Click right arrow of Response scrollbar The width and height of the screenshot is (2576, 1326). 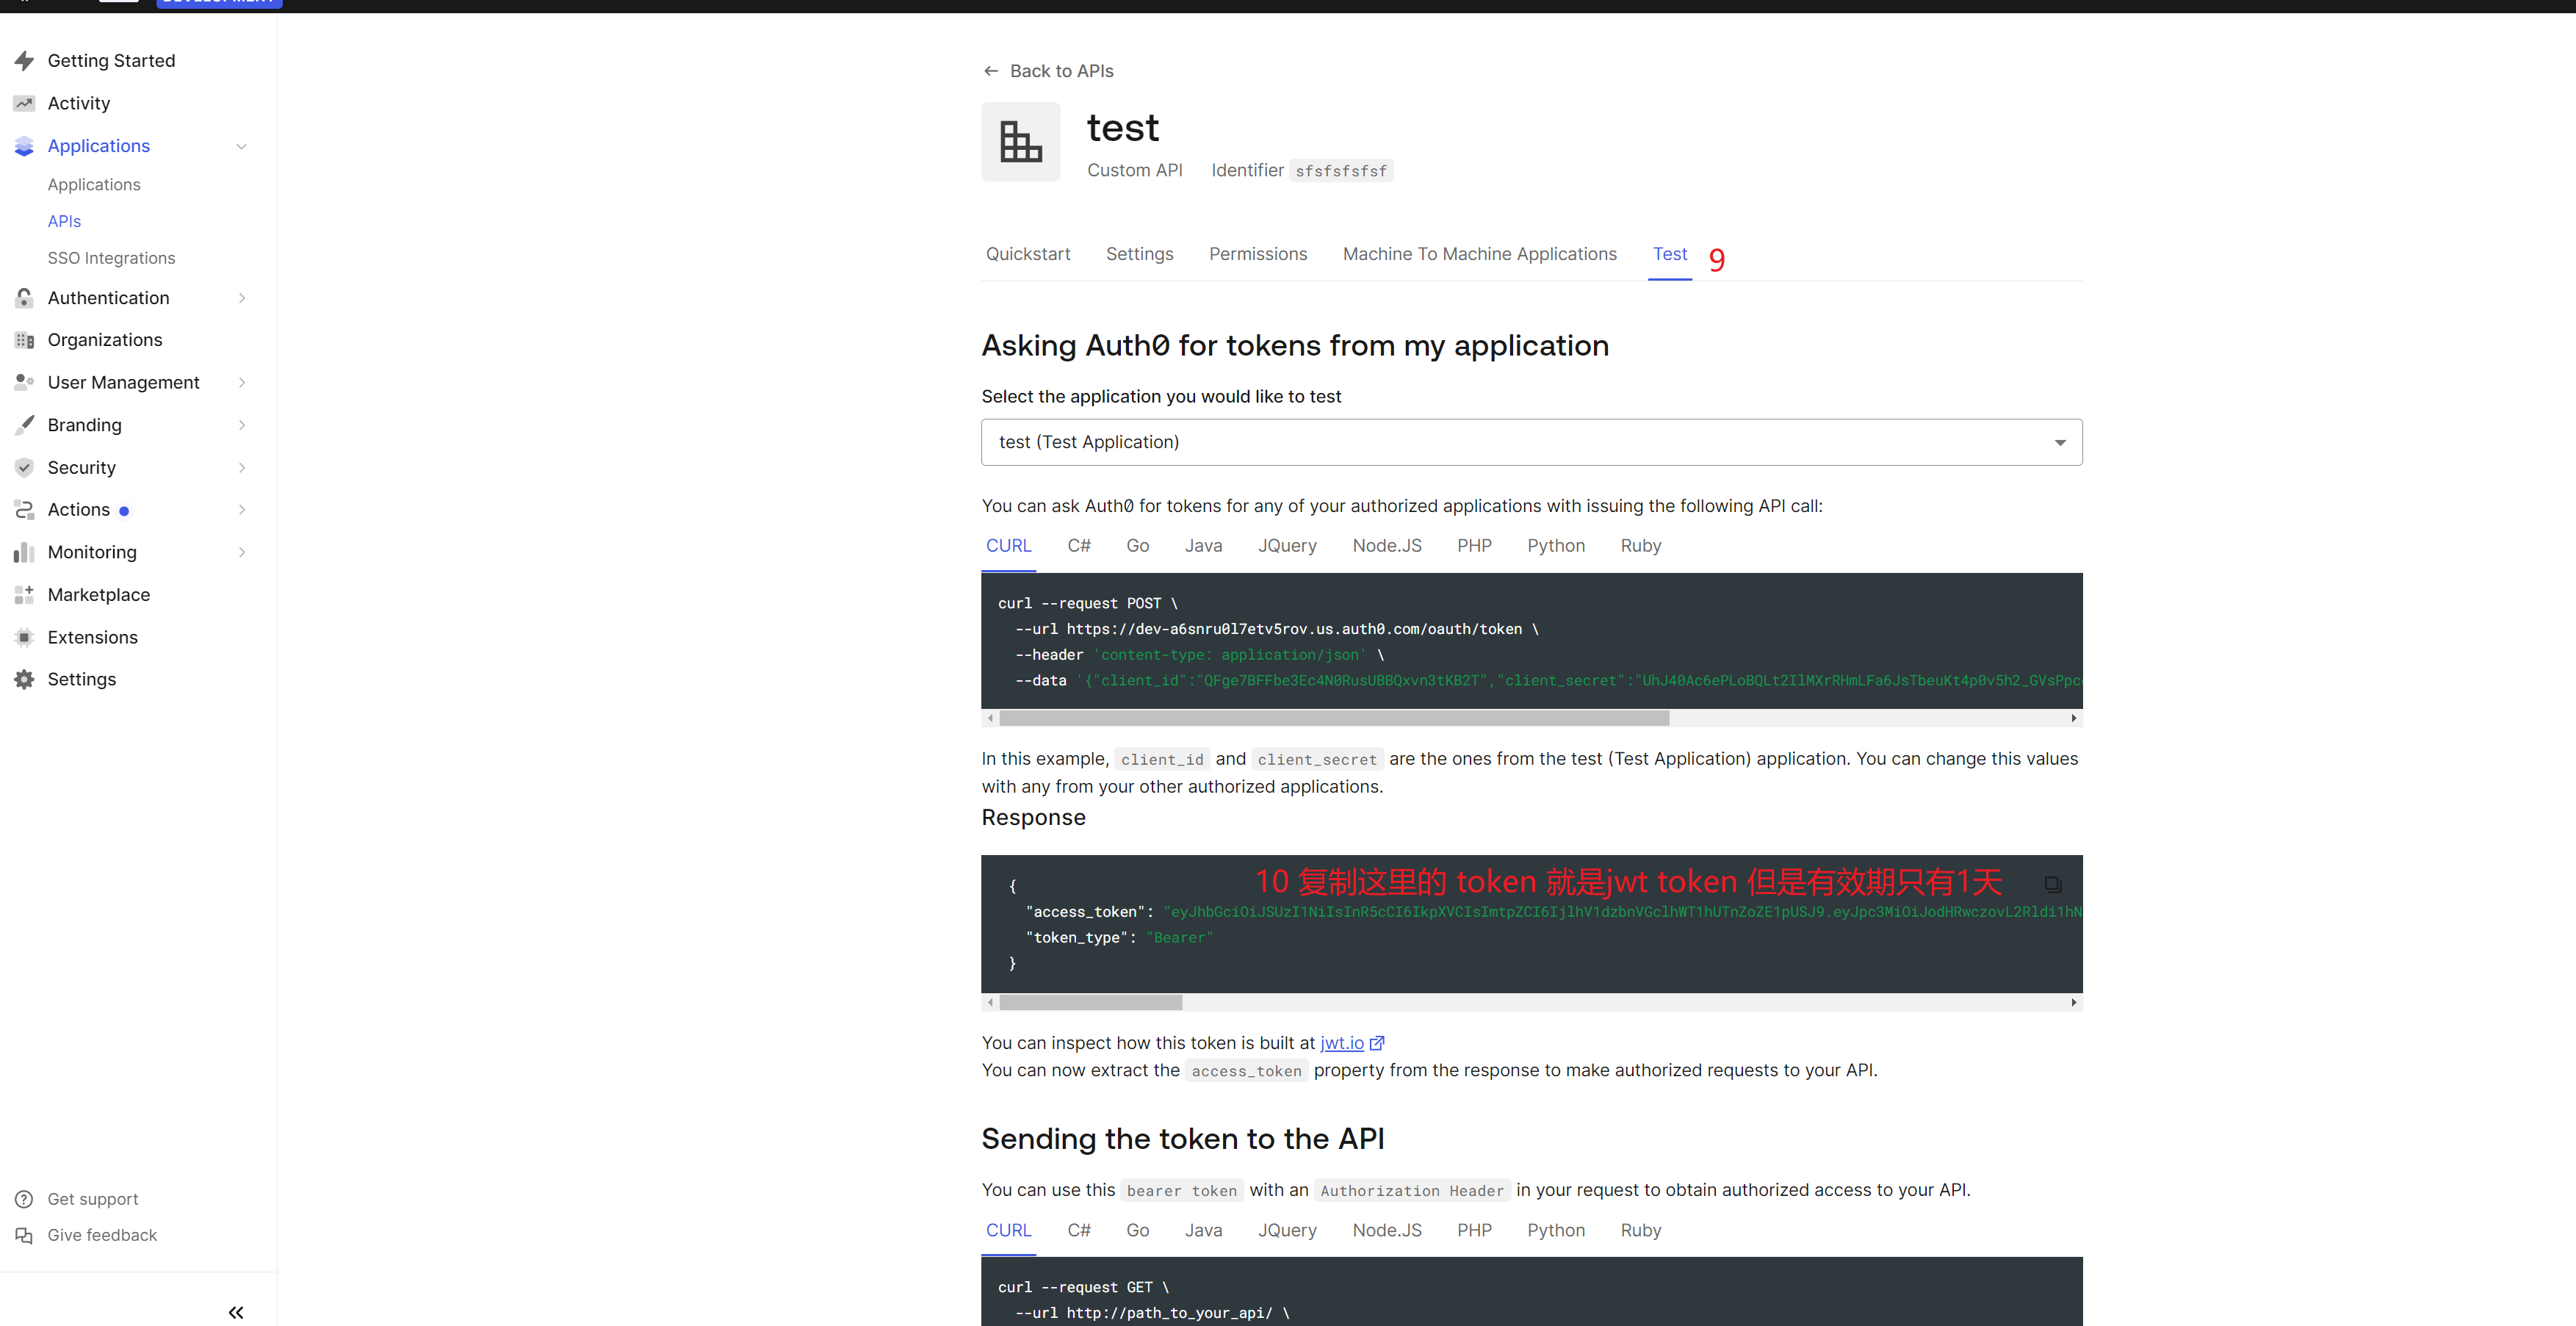(2073, 1002)
